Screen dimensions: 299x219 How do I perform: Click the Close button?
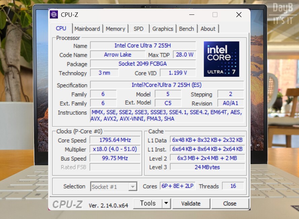coord(230,203)
